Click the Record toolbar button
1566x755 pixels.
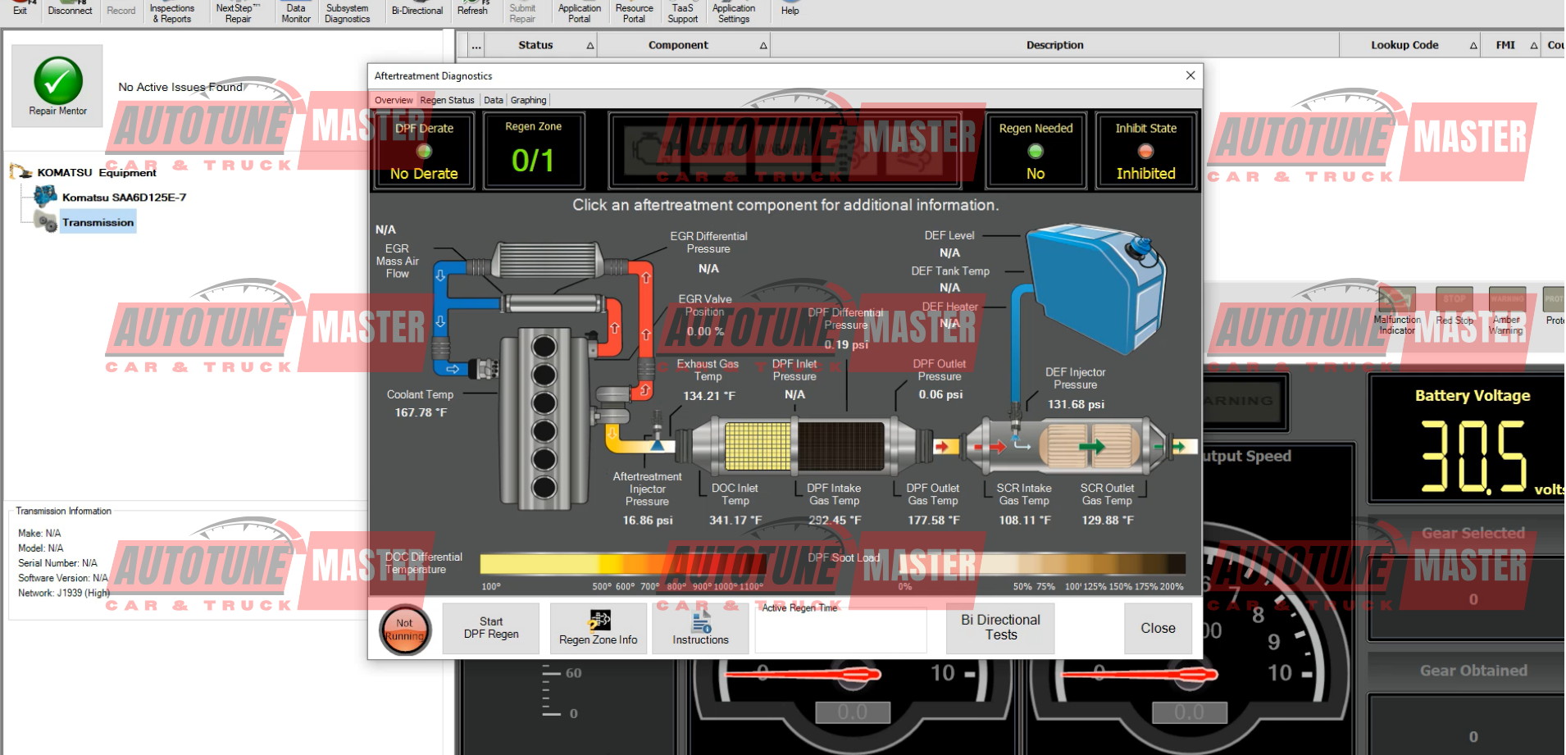coord(121,10)
